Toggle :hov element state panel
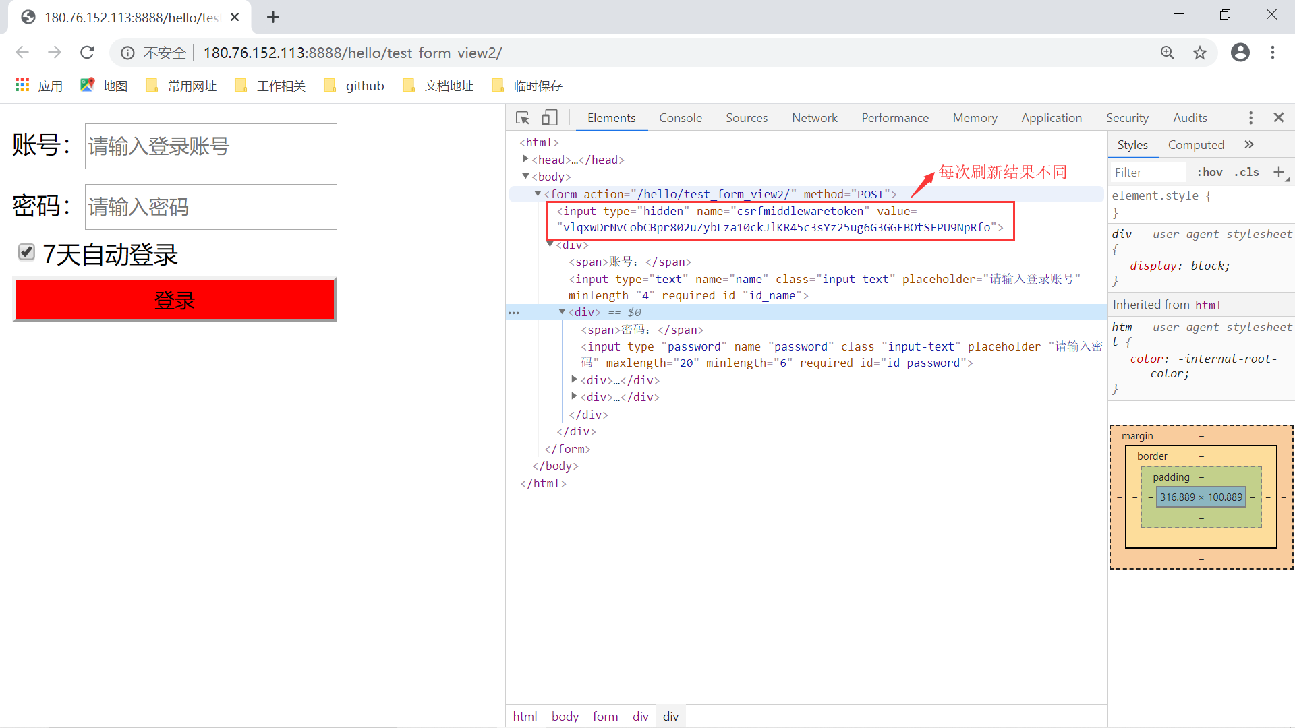The height and width of the screenshot is (728, 1295). (x=1209, y=172)
